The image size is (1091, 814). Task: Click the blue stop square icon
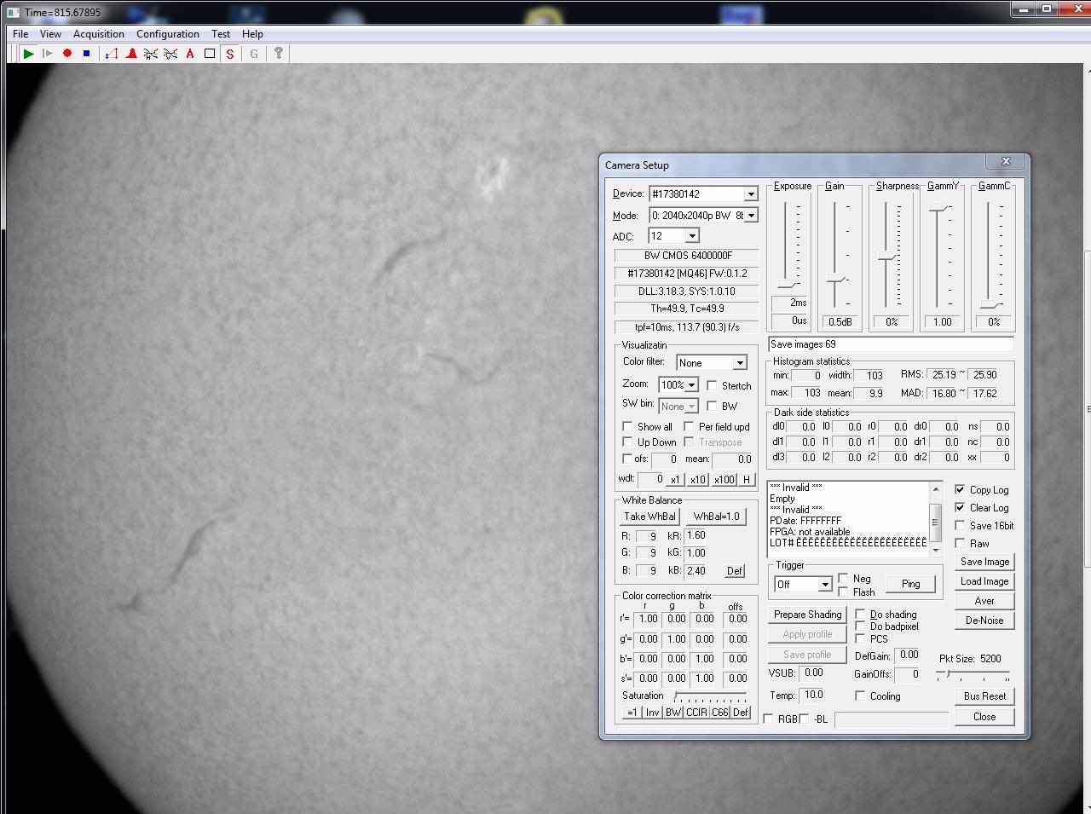point(86,54)
